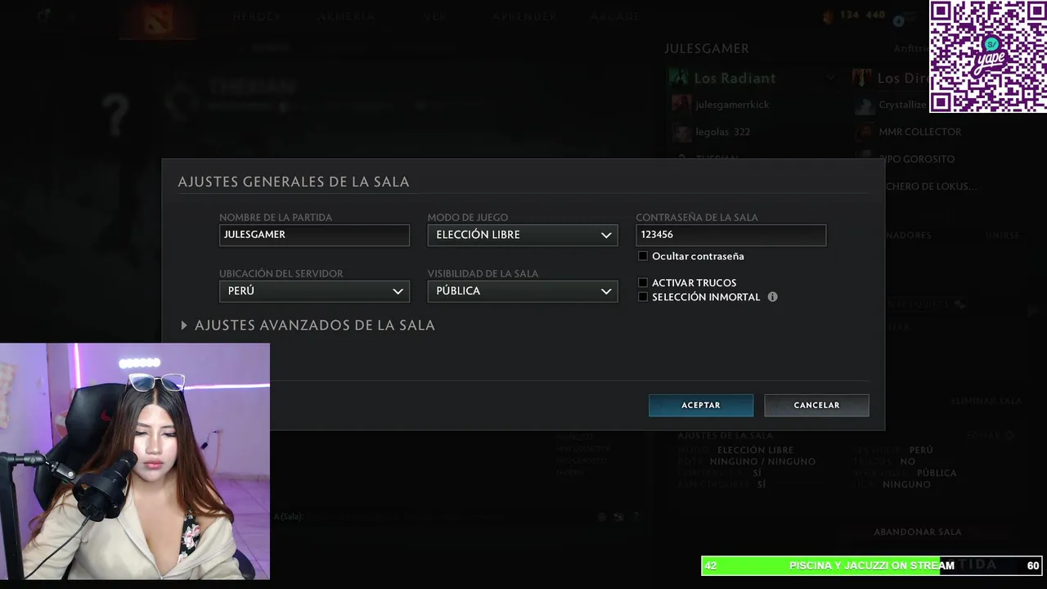The width and height of the screenshot is (1047, 589).
Task: Click the Aceptar button
Action: (701, 406)
